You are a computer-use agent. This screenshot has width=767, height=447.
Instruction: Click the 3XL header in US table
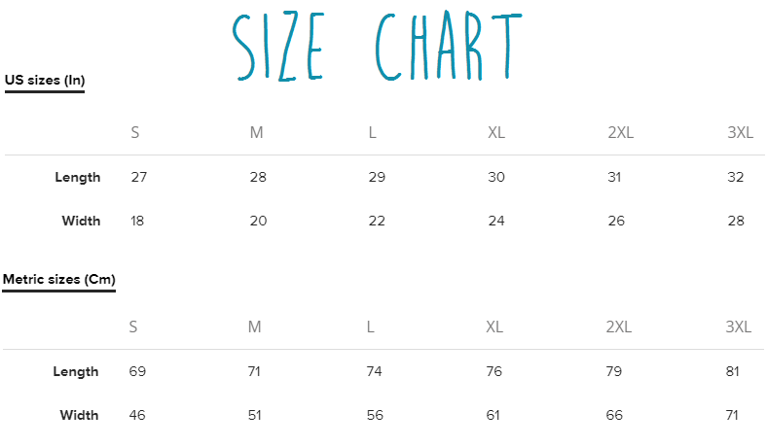[740, 132]
